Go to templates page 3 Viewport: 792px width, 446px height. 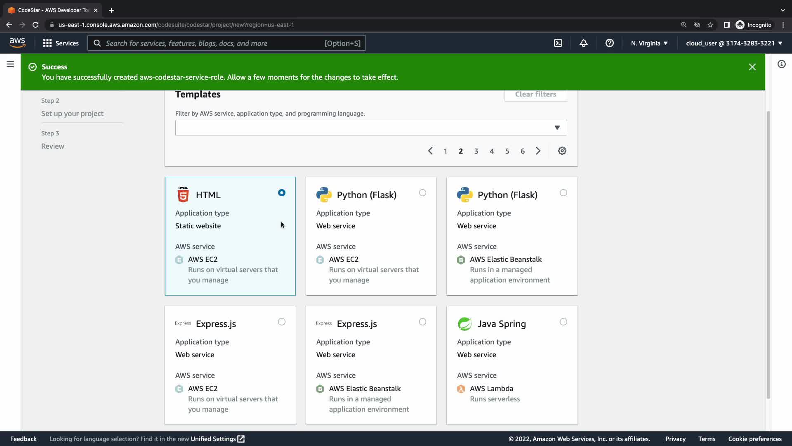click(476, 151)
